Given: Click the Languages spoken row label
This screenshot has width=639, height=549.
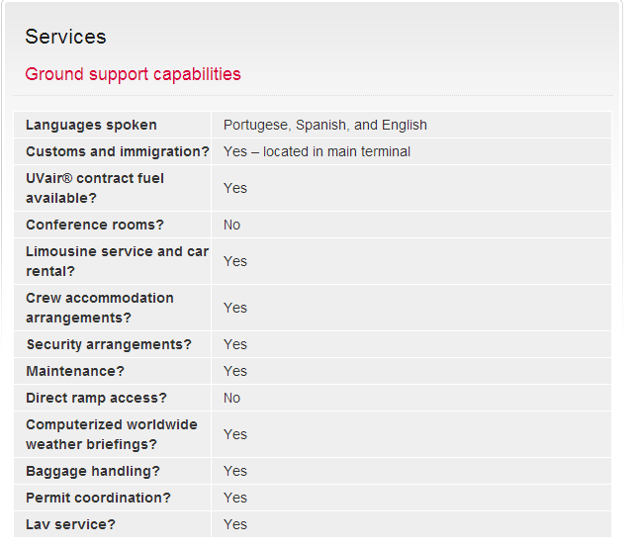Looking at the screenshot, I should pos(91,125).
